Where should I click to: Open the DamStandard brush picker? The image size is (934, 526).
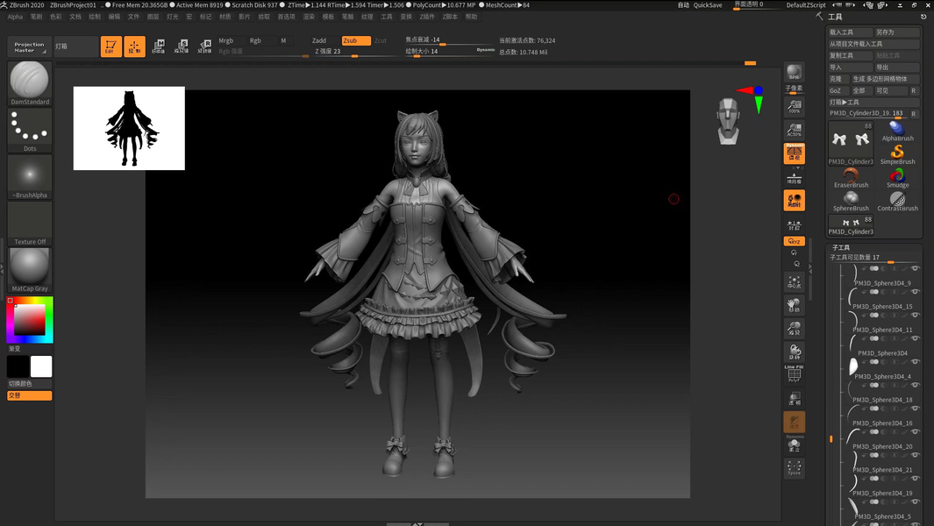(30, 83)
